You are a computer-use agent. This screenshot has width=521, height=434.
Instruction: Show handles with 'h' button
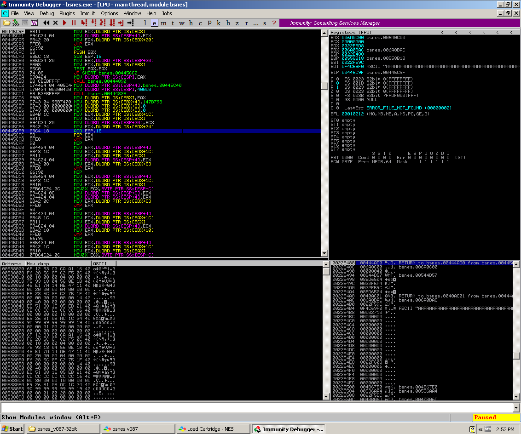coord(191,23)
